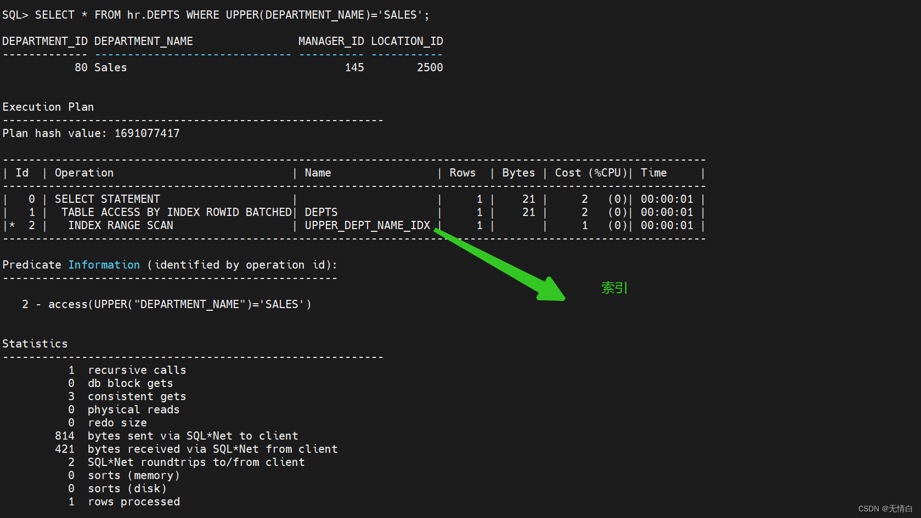Click the redo size statistic line
Image resolution: width=921 pixels, height=518 pixels.
[x=108, y=423]
